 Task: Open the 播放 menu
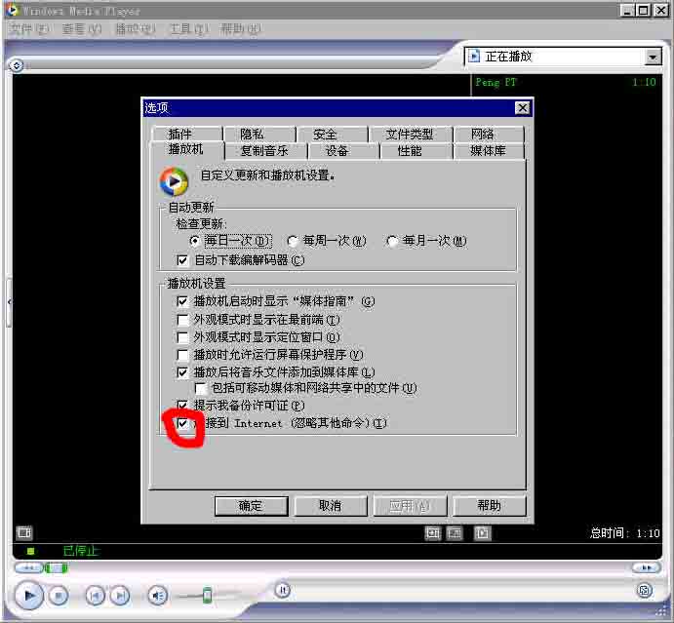coord(135,29)
